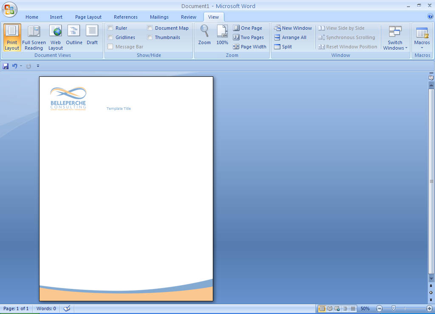This screenshot has height=314, width=435.
Task: Click the zoom slider handle
Action: [393, 308]
